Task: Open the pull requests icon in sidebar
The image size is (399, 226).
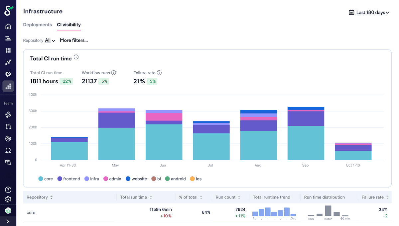Action: click(8, 127)
